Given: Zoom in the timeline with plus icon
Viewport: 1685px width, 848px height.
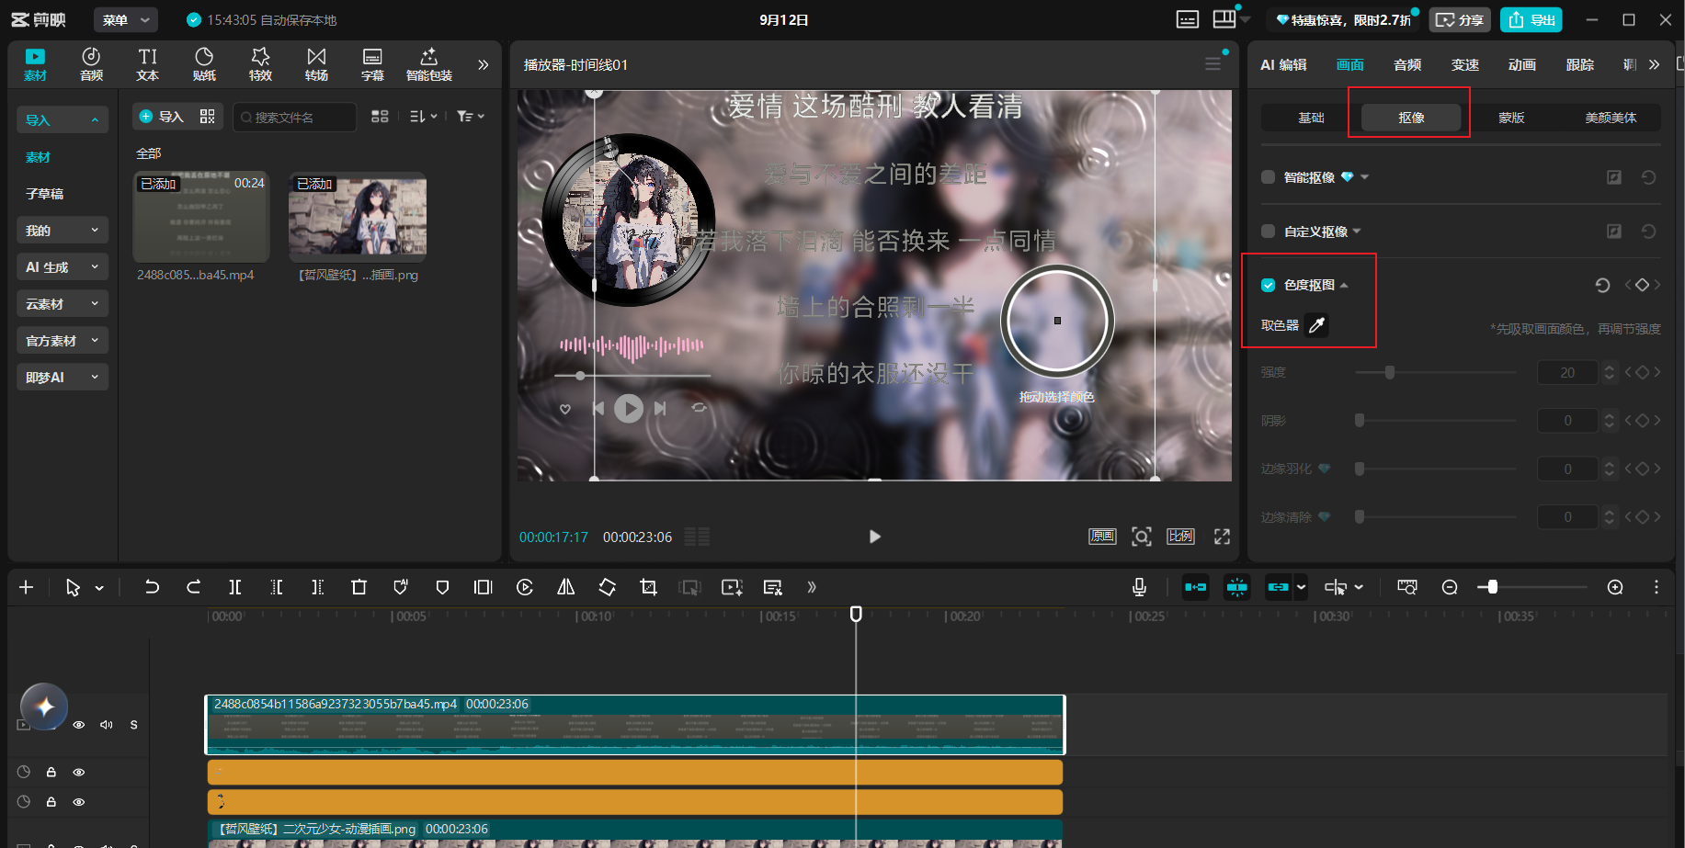Looking at the screenshot, I should [1615, 587].
